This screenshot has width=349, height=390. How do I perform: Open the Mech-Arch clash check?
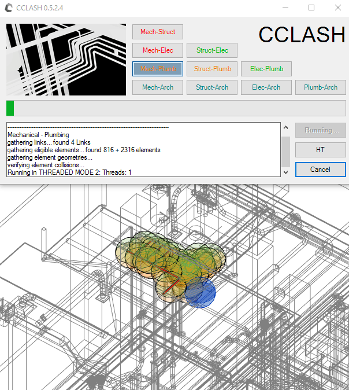158,87
